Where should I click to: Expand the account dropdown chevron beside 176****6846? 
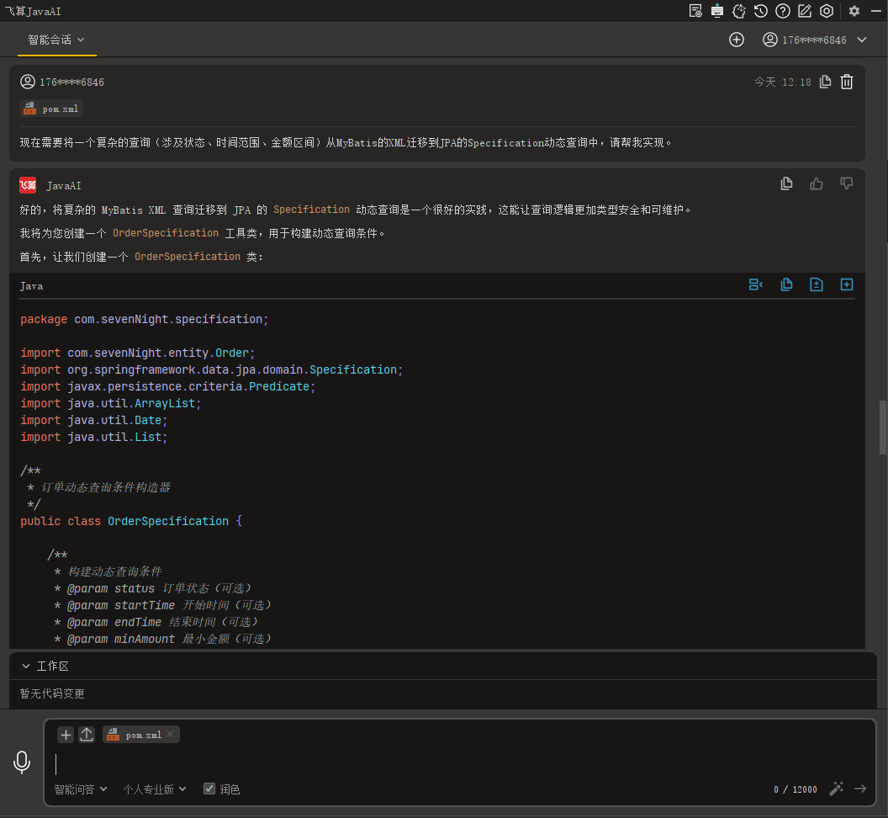862,40
